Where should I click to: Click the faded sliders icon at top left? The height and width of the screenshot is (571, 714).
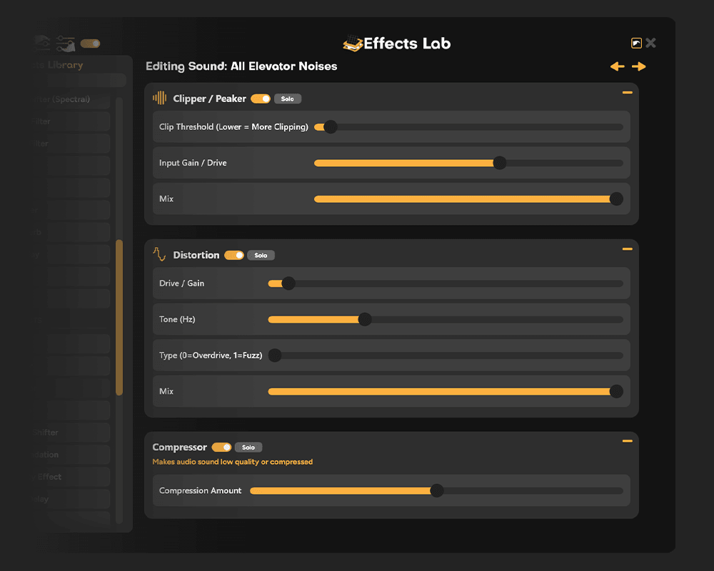coord(65,44)
